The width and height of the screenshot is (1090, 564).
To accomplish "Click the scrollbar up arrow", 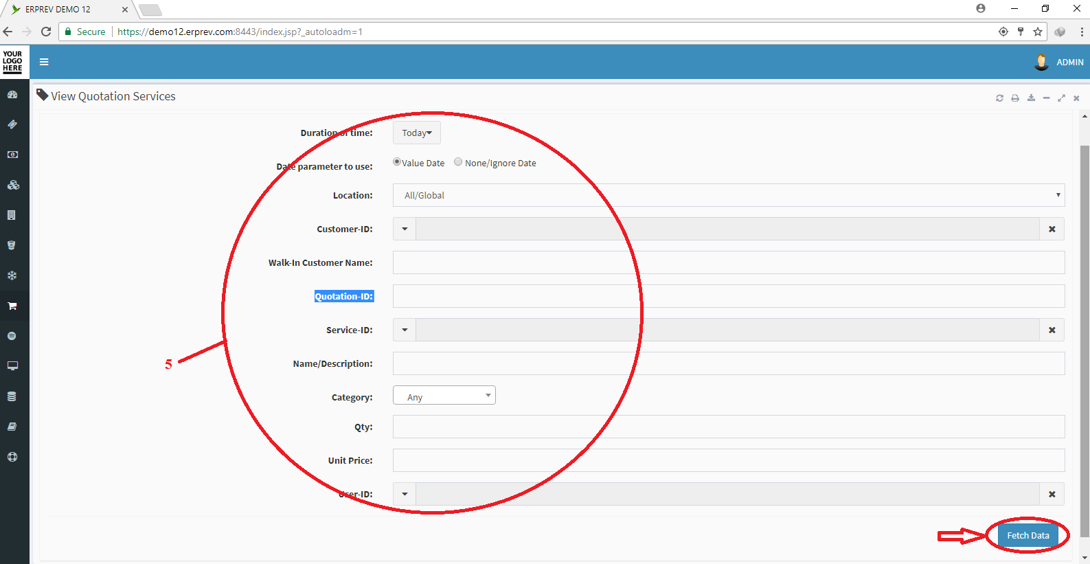I will (1085, 116).
